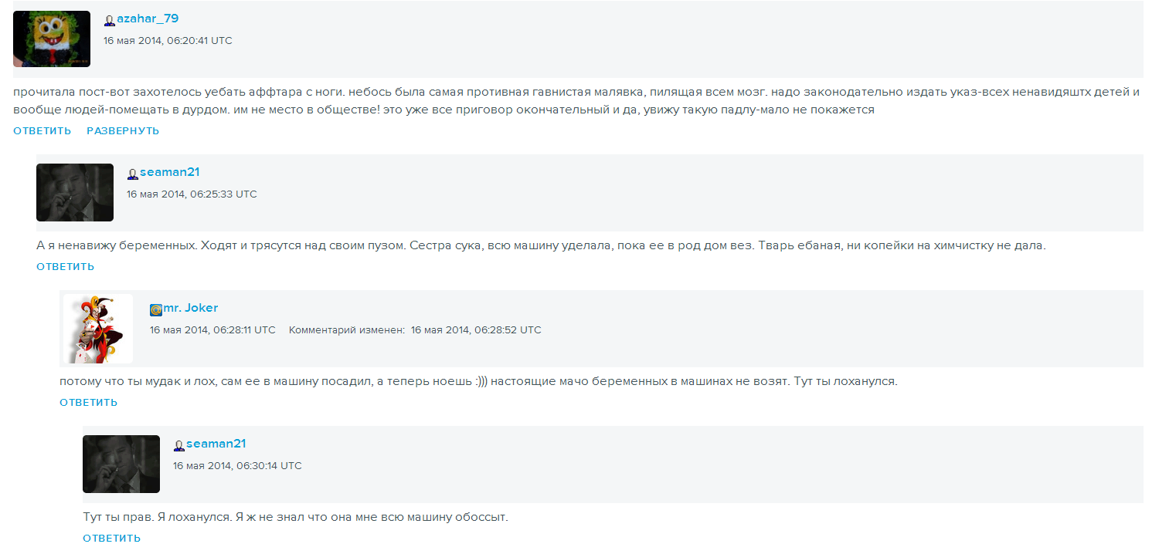
Task: Visit the mr. Joker username link
Action: (190, 308)
